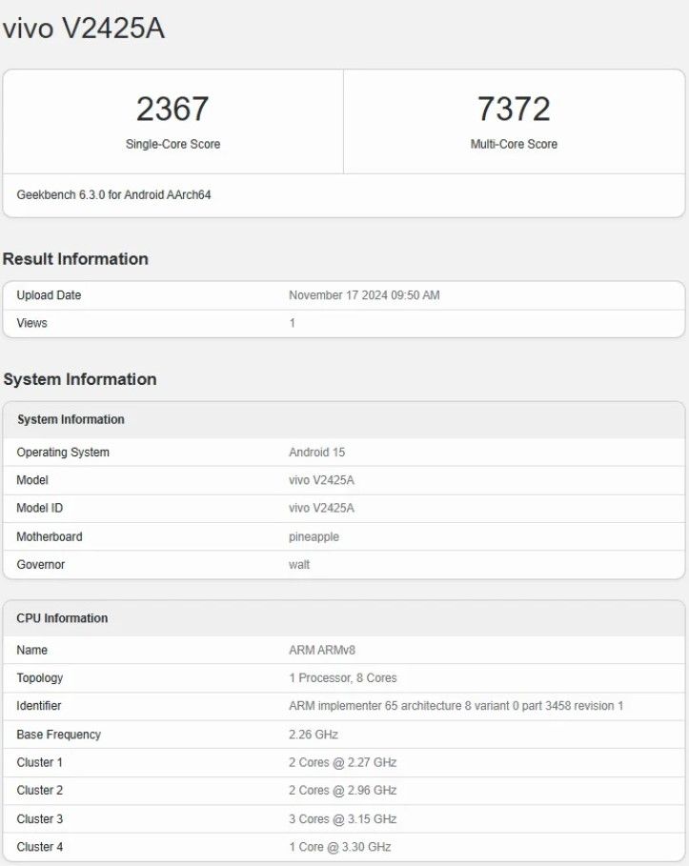This screenshot has height=866, width=689.
Task: Click the 'Operating System' row label
Action: coord(63,453)
